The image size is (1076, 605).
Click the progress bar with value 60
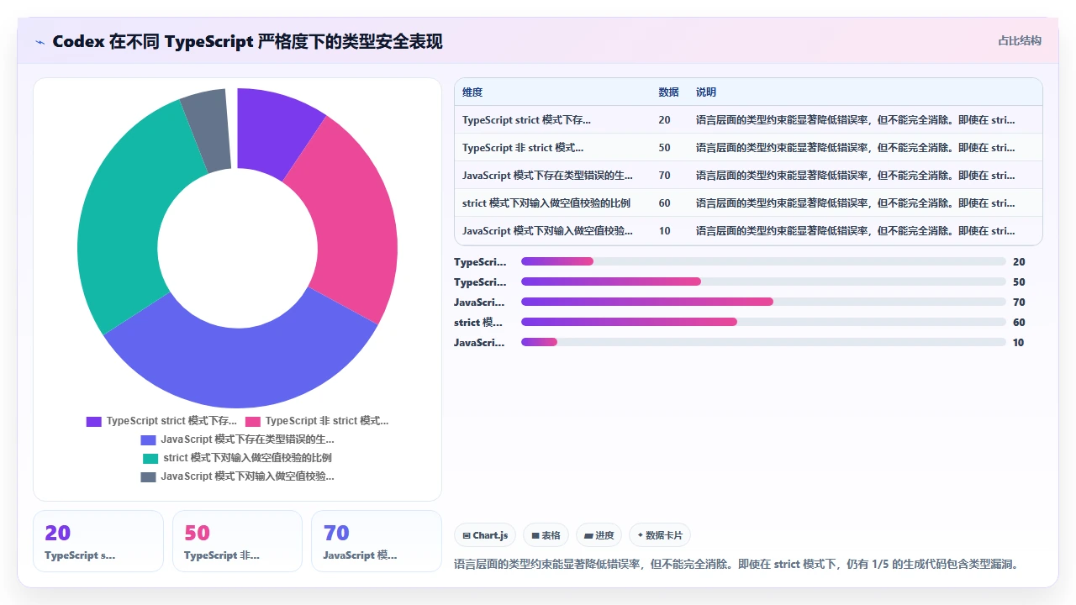click(763, 322)
